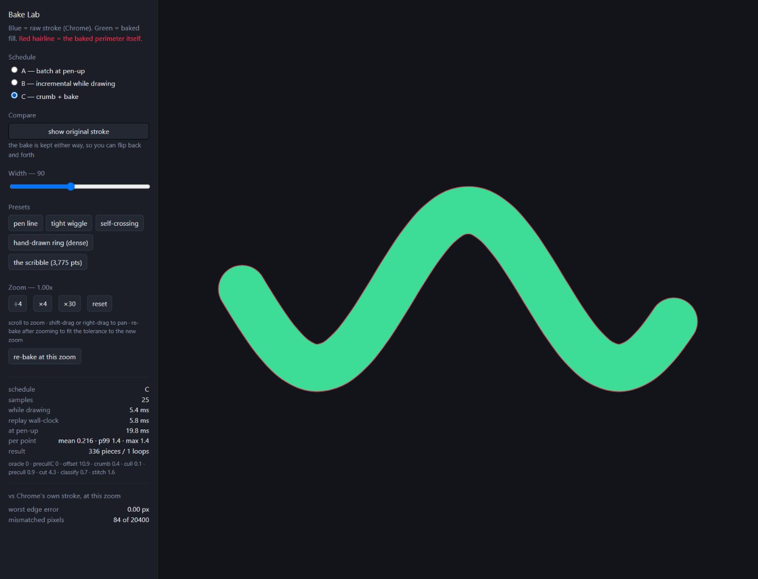Load the self-crossing preset

coord(119,223)
